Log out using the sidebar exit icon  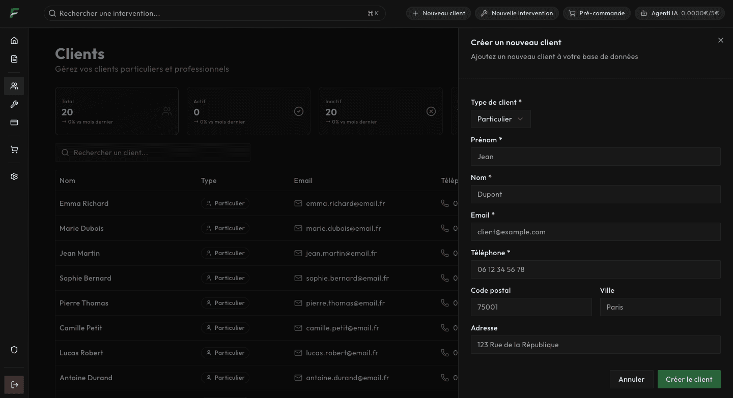[x=14, y=384]
